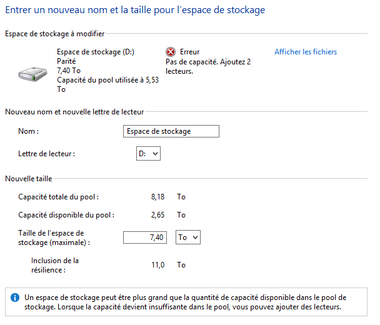Click the 'Espace de stockage (D:)' name text
The image size is (380, 325).
point(96,52)
